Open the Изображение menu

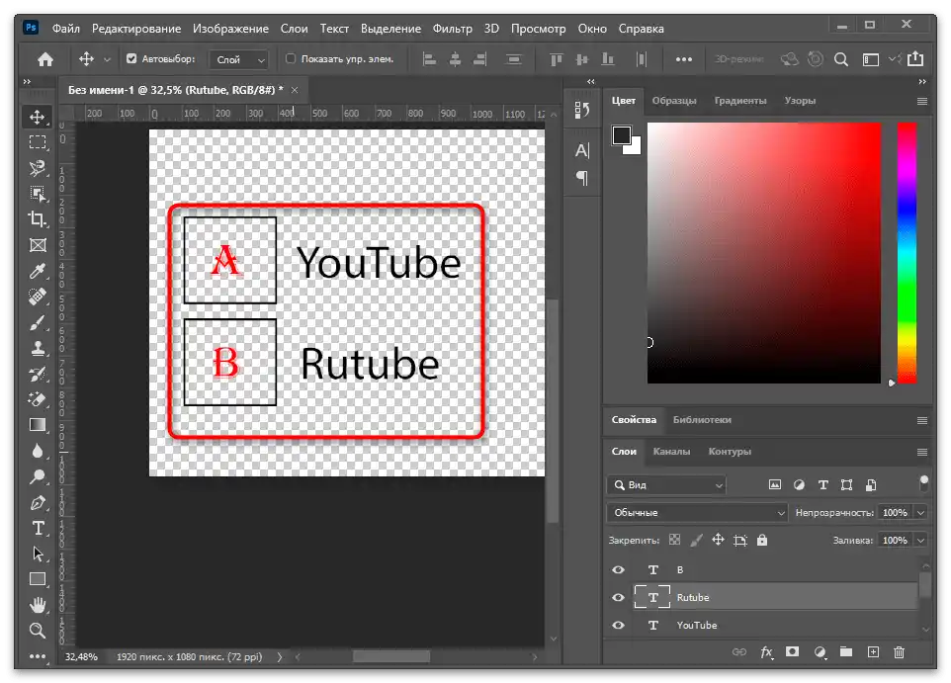tap(230, 29)
